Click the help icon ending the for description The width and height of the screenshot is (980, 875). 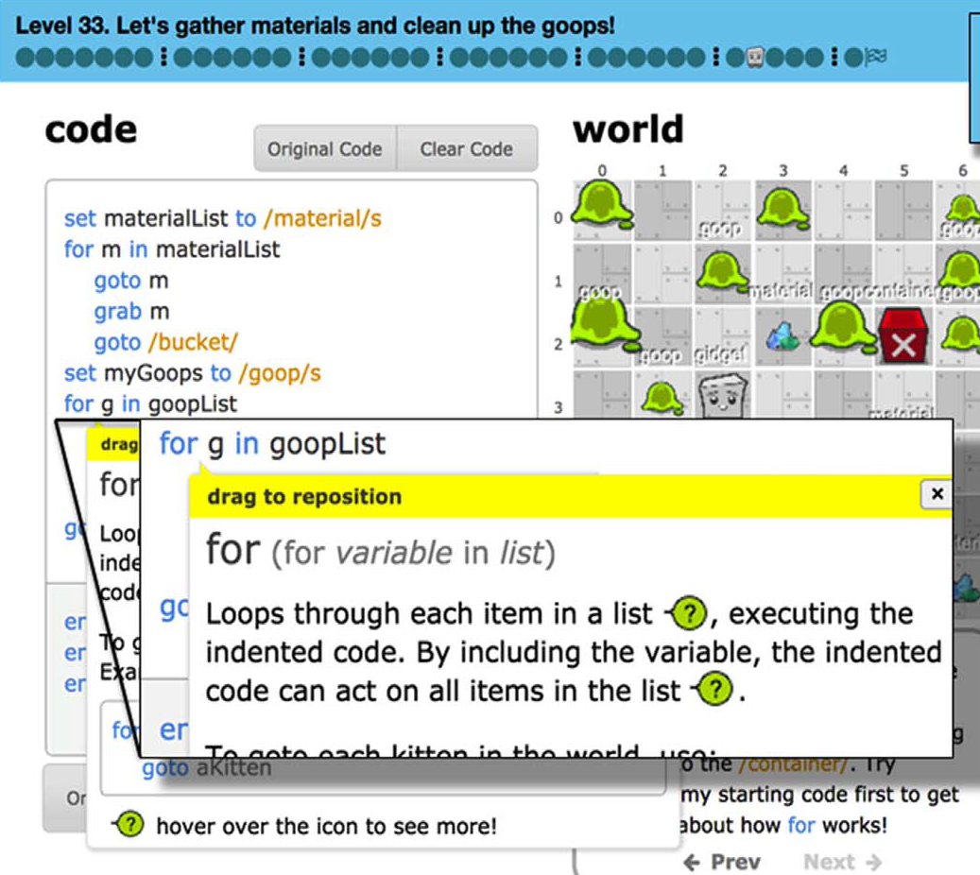point(716,691)
